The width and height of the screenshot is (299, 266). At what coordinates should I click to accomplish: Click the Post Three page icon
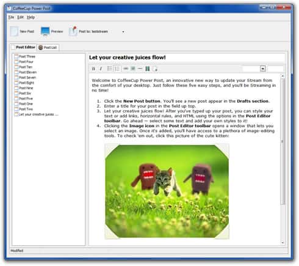pyautogui.click(x=16, y=56)
